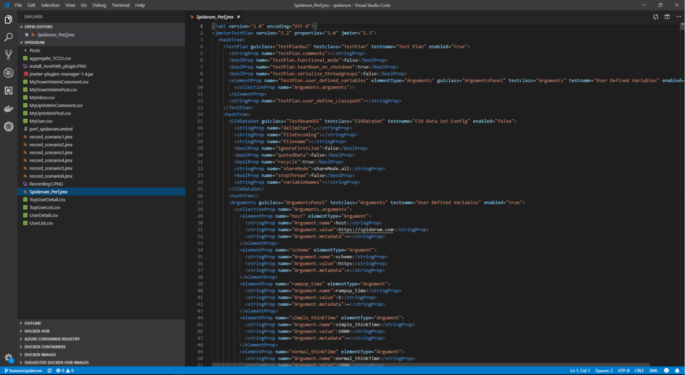Change language mode via XML status item
This screenshot has width=685, height=375.
point(653,371)
